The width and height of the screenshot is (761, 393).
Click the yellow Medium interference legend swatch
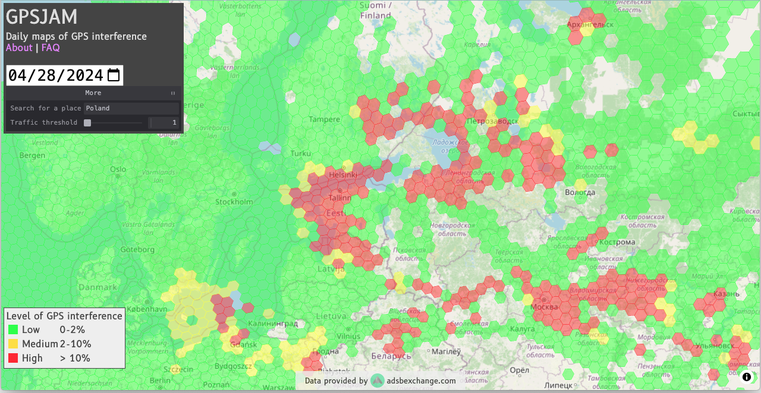[x=13, y=344]
